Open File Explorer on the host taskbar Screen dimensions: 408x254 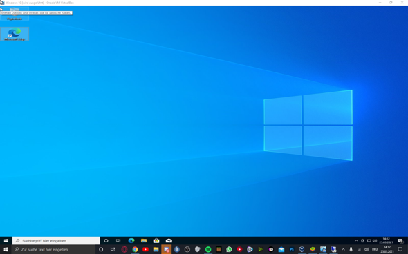[156, 249]
